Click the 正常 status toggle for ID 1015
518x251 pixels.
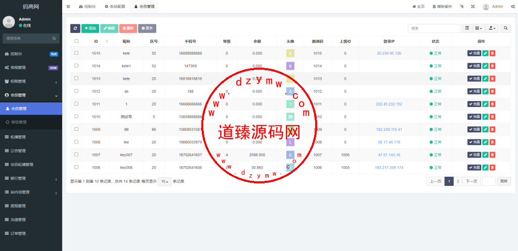(x=436, y=53)
